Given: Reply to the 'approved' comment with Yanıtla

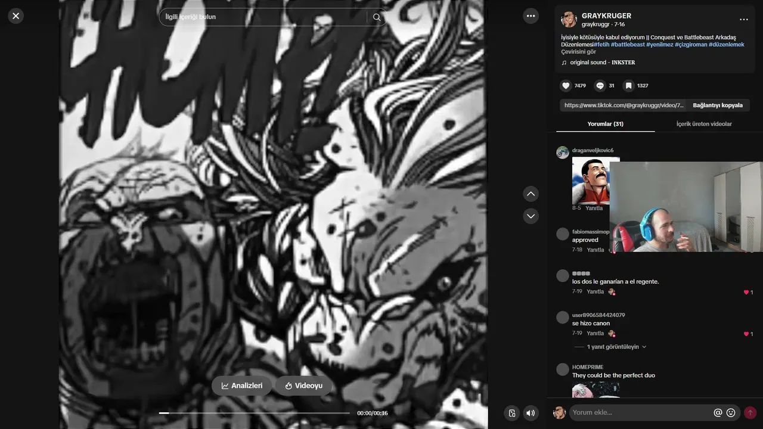Looking at the screenshot, I should 595,250.
